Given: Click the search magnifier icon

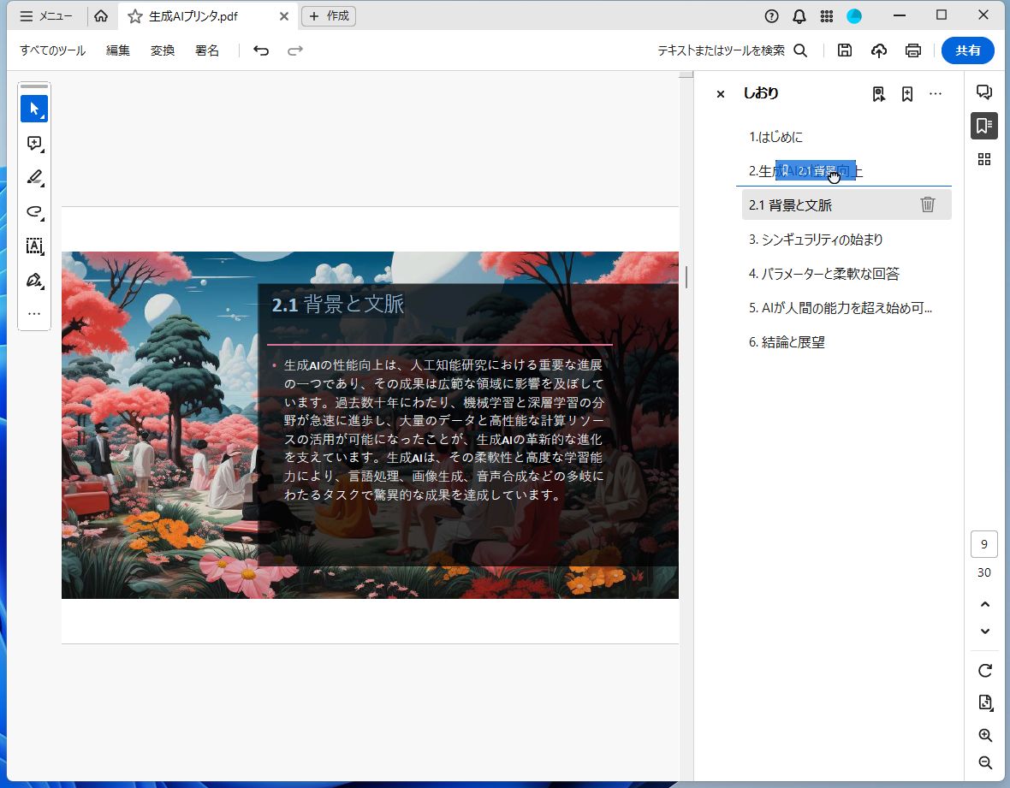Looking at the screenshot, I should click(x=800, y=50).
